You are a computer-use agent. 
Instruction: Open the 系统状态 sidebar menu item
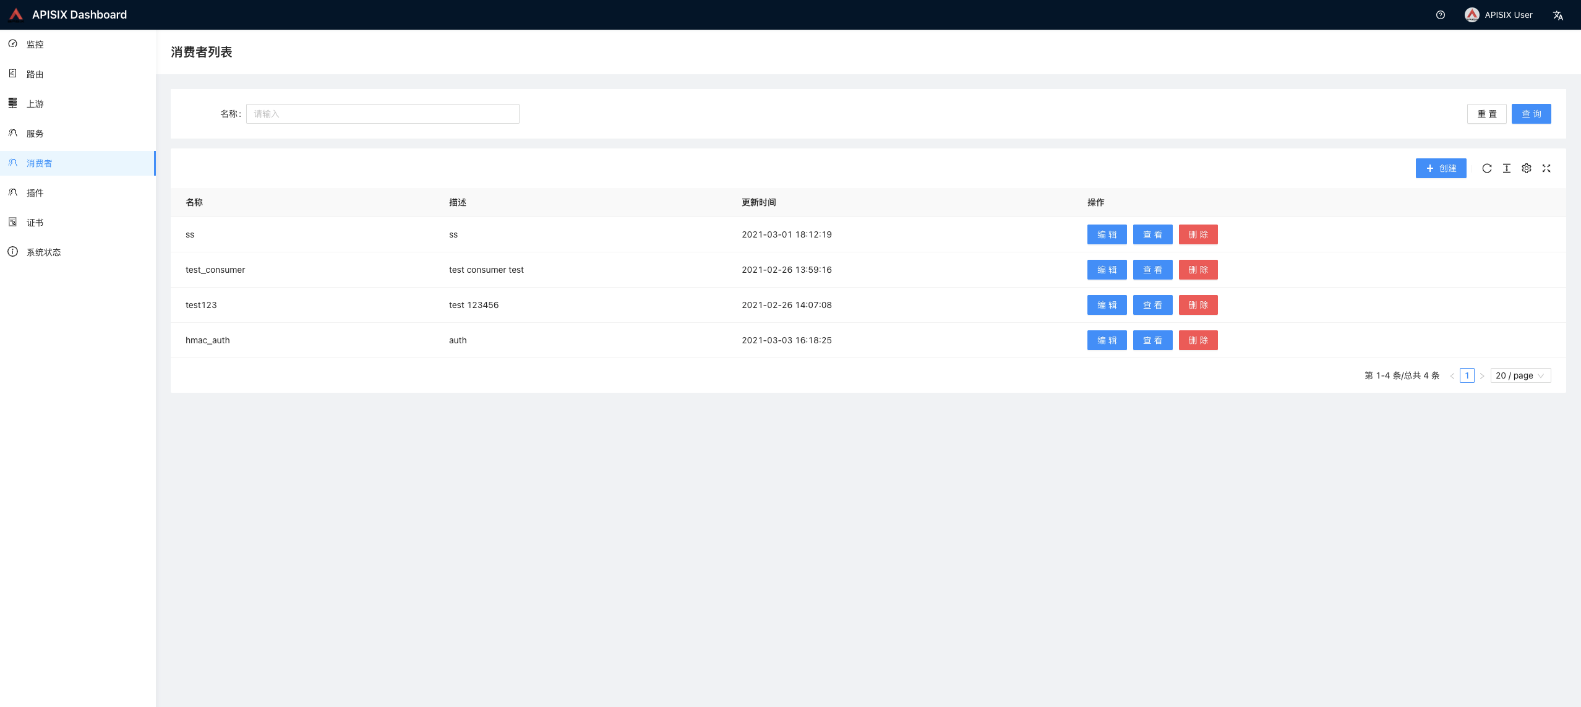[x=43, y=252]
